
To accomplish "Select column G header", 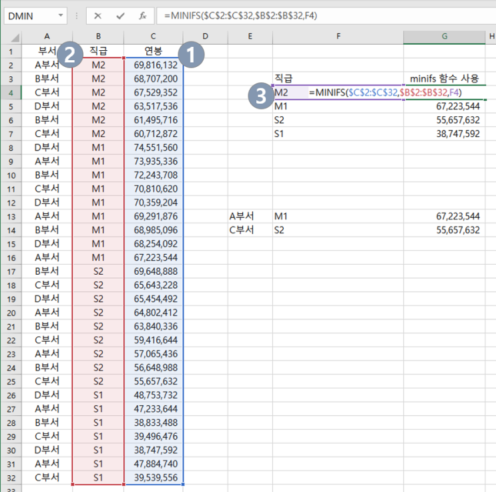I will tap(445, 36).
